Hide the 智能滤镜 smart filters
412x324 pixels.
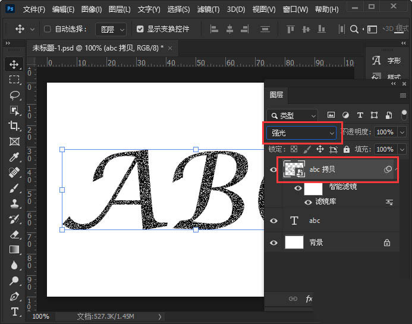298,188
